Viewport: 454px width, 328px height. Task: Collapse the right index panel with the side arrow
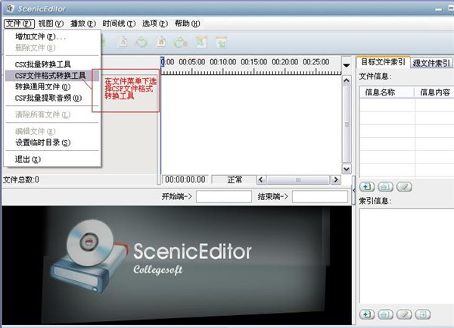click(x=354, y=190)
